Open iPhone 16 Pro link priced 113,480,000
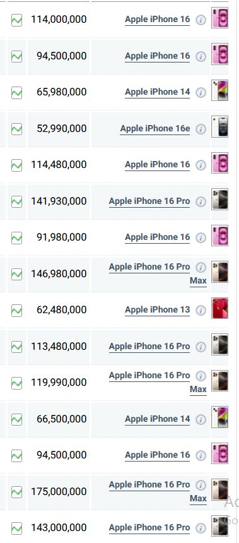 tap(149, 347)
